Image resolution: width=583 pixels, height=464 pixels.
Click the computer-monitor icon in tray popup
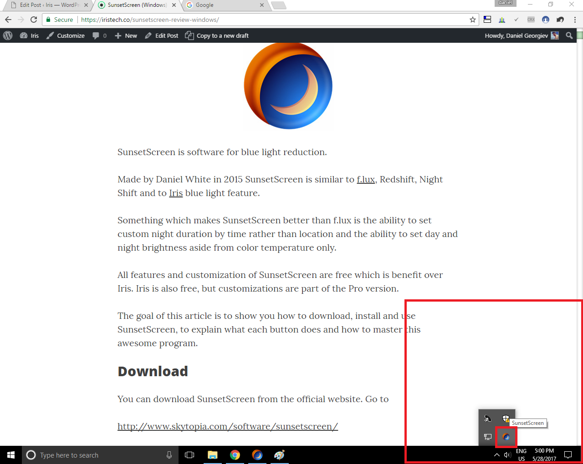click(488, 437)
